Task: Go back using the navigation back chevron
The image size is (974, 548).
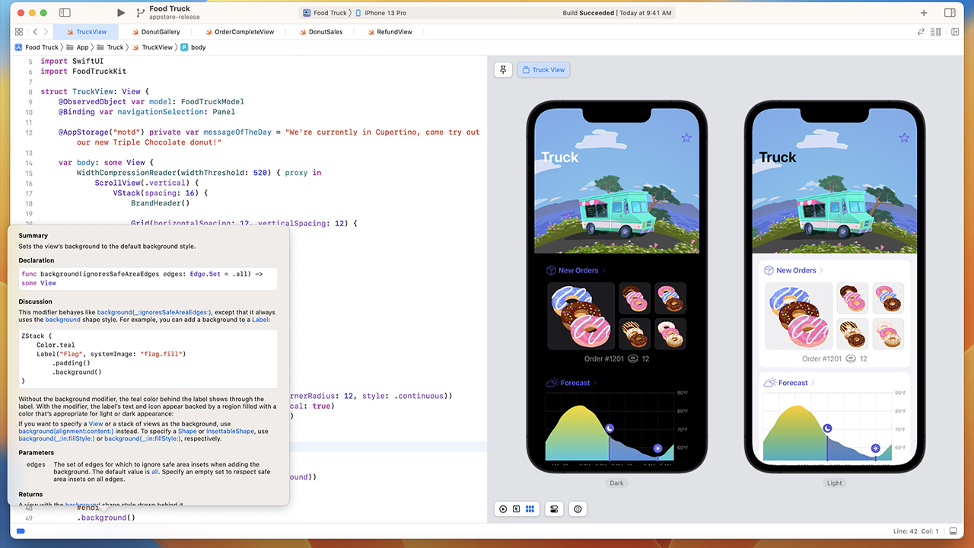Action: click(35, 31)
